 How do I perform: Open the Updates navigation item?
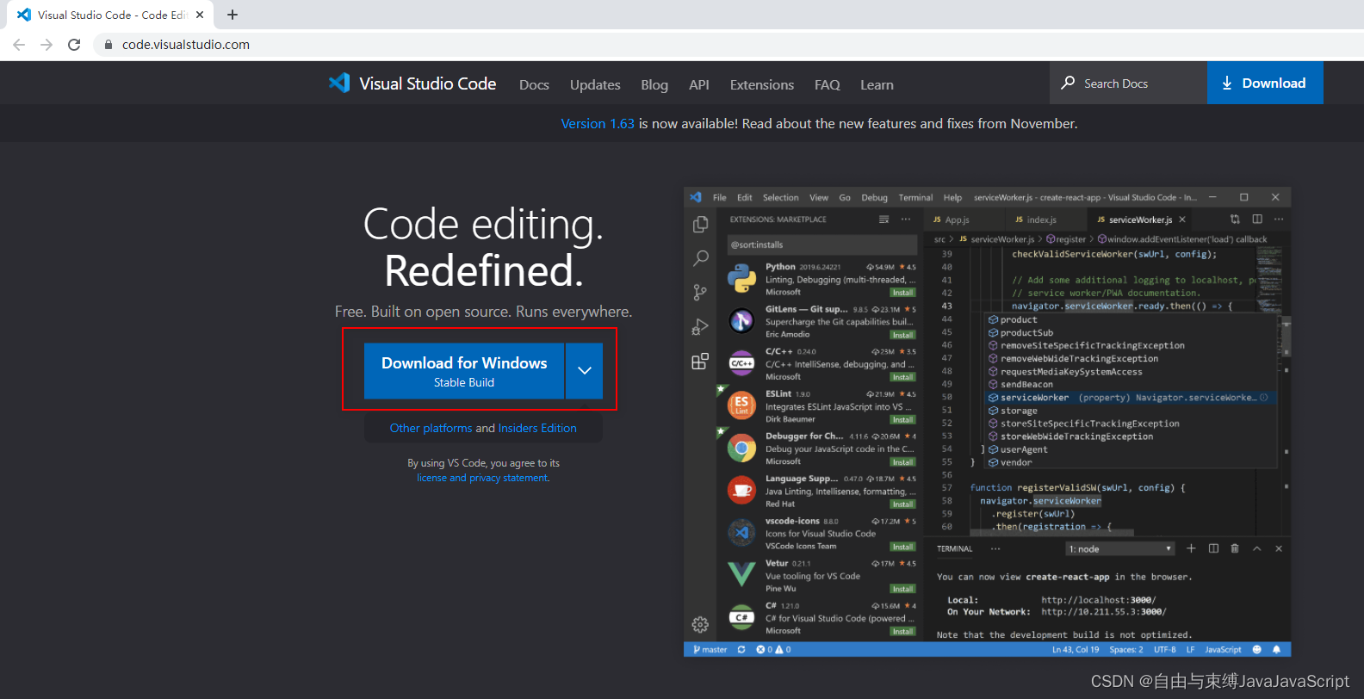(x=595, y=84)
